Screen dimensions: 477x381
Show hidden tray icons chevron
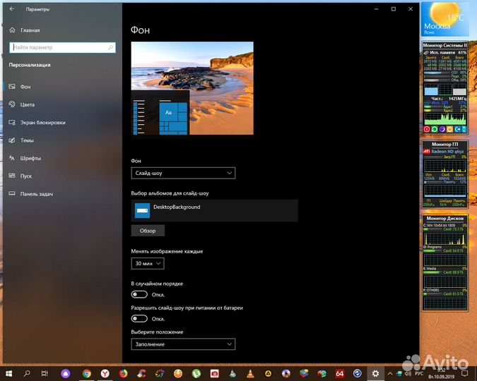(x=390, y=373)
